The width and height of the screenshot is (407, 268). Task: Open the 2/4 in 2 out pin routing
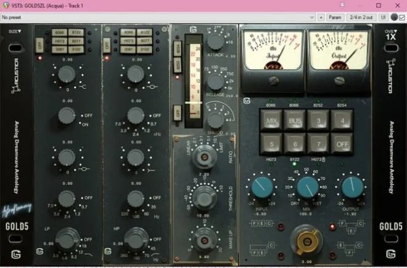(361, 17)
